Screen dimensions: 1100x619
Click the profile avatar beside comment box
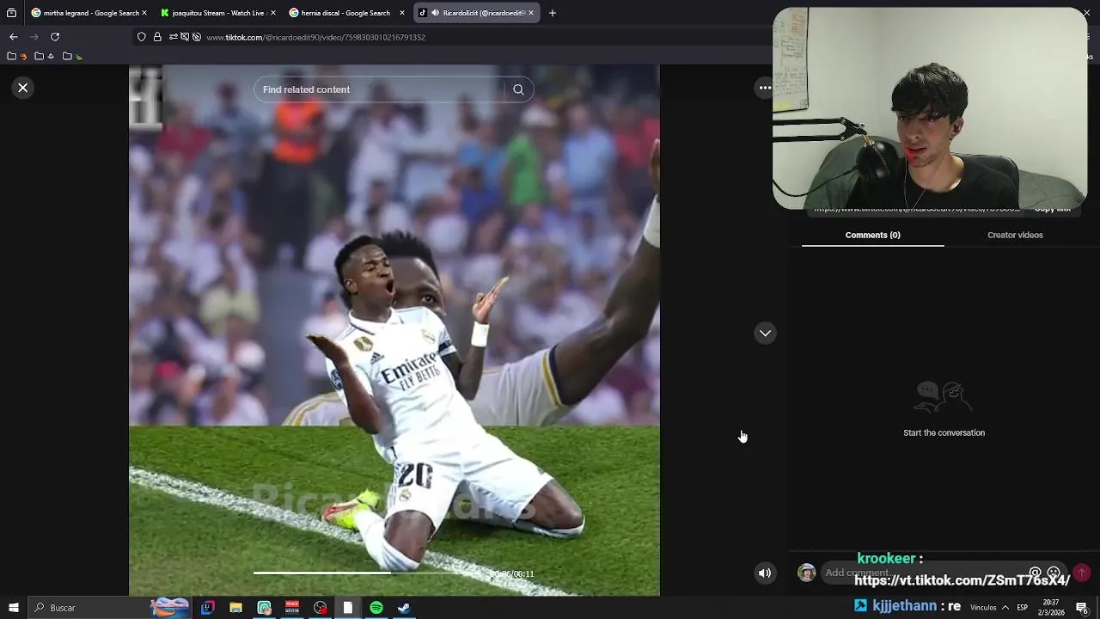pyautogui.click(x=806, y=573)
